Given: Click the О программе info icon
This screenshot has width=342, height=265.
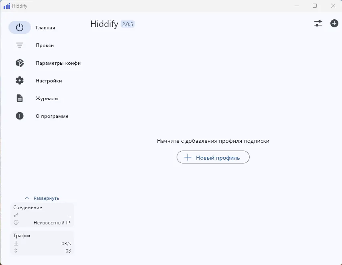Looking at the screenshot, I should [20, 116].
